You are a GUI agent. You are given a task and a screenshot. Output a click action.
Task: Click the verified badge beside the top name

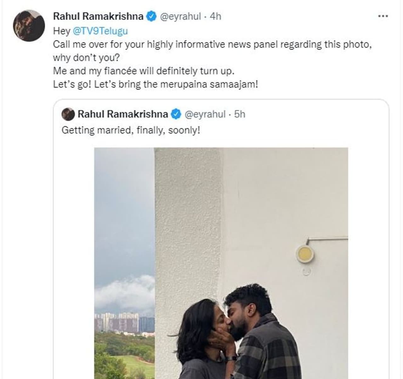152,16
